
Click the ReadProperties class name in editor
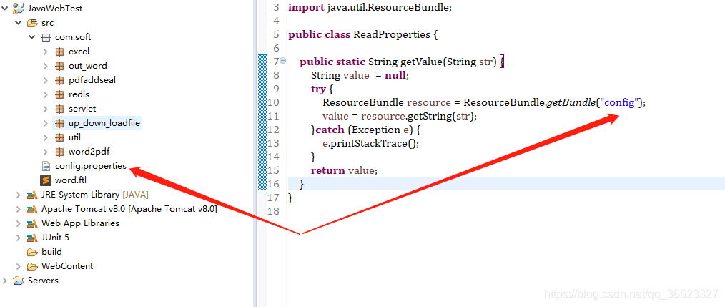coord(392,35)
